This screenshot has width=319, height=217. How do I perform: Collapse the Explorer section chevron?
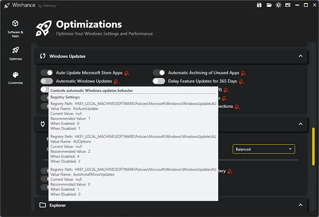click(x=300, y=205)
